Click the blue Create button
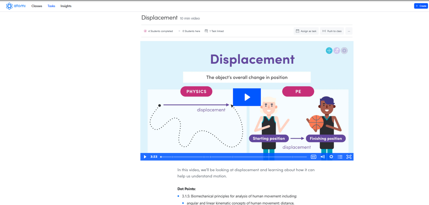This screenshot has height=205, width=429. [420, 6]
